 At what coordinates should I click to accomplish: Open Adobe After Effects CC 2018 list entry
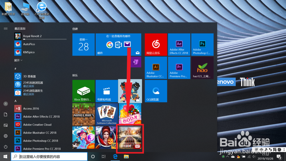tap(41, 116)
